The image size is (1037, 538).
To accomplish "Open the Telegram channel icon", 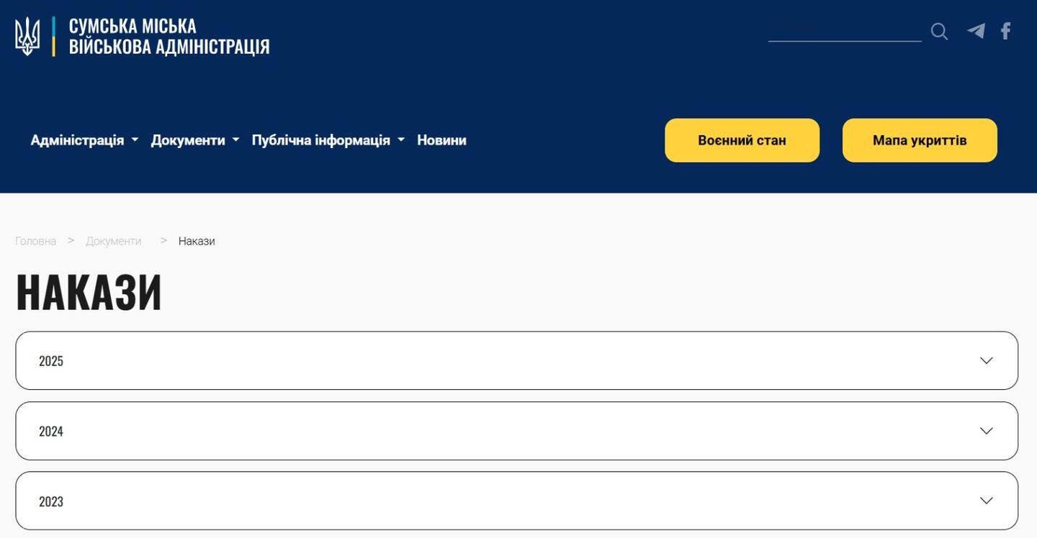I will pos(976,31).
